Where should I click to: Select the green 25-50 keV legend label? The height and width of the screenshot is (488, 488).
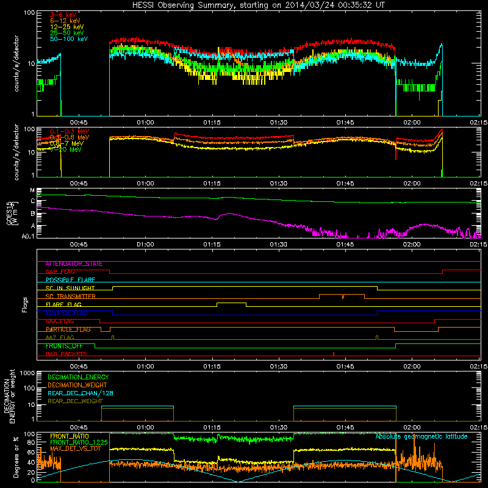(x=66, y=33)
